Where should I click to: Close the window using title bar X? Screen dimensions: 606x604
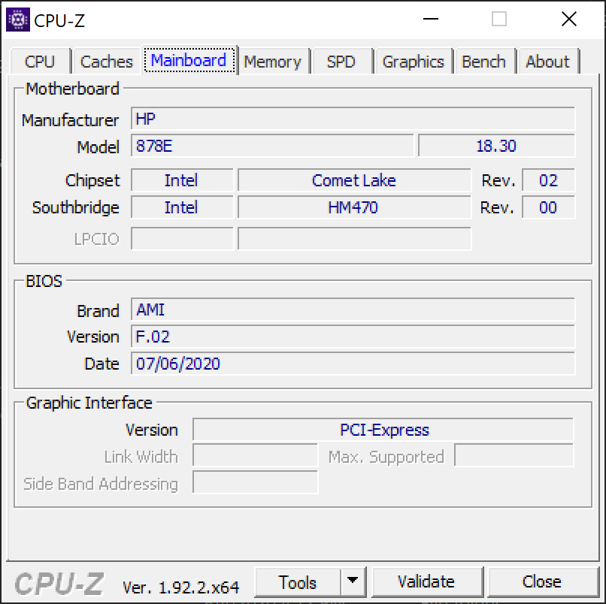[x=568, y=20]
